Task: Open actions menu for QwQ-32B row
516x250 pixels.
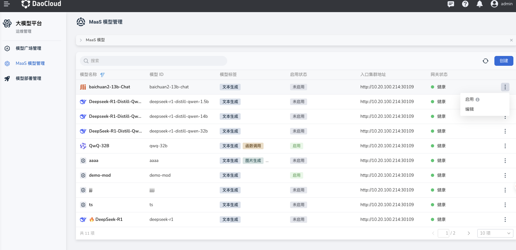Action: click(x=505, y=146)
